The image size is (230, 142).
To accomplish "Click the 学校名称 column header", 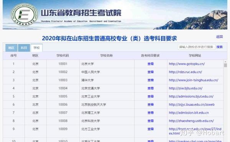I will (x=107, y=55).
